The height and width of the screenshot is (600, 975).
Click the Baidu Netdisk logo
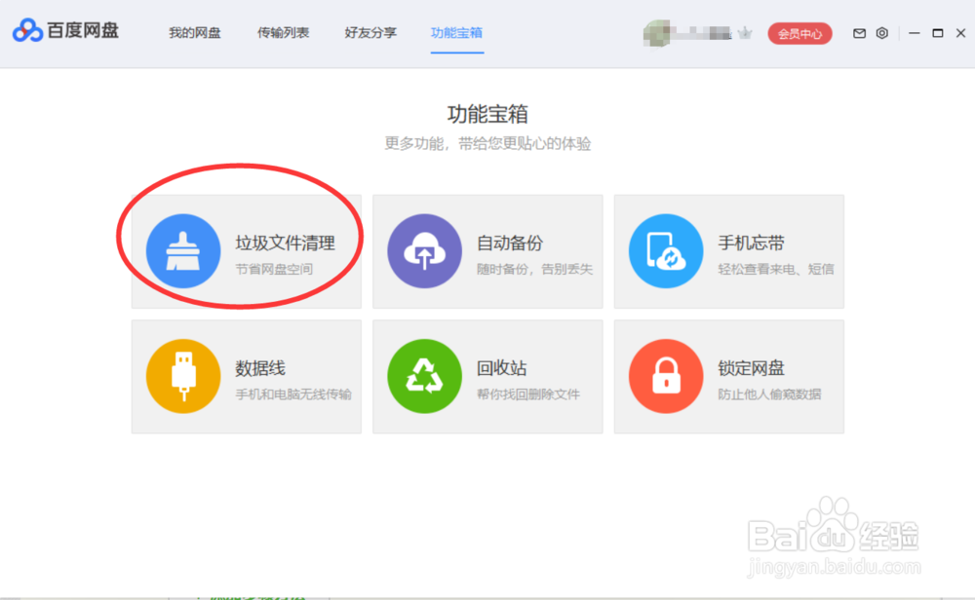pos(64,31)
